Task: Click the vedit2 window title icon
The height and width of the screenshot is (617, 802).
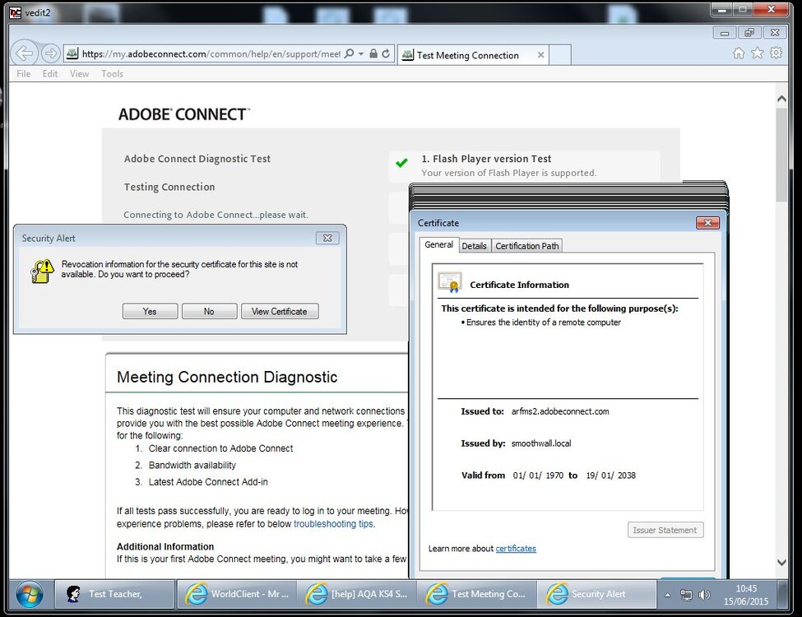Action: click(16, 13)
